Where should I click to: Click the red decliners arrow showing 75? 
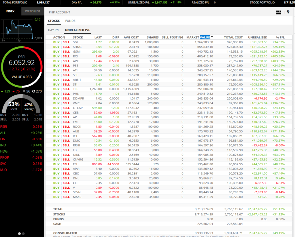coord(14,91)
